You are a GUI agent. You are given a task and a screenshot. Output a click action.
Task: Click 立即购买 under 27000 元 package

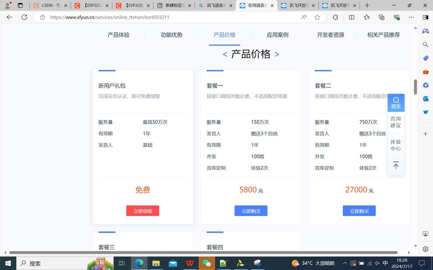tap(359, 211)
